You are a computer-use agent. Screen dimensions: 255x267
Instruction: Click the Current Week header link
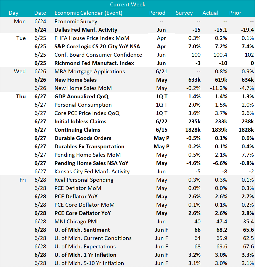tap(127, 4)
